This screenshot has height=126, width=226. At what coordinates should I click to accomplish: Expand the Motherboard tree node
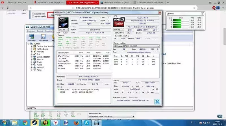tap(31, 49)
